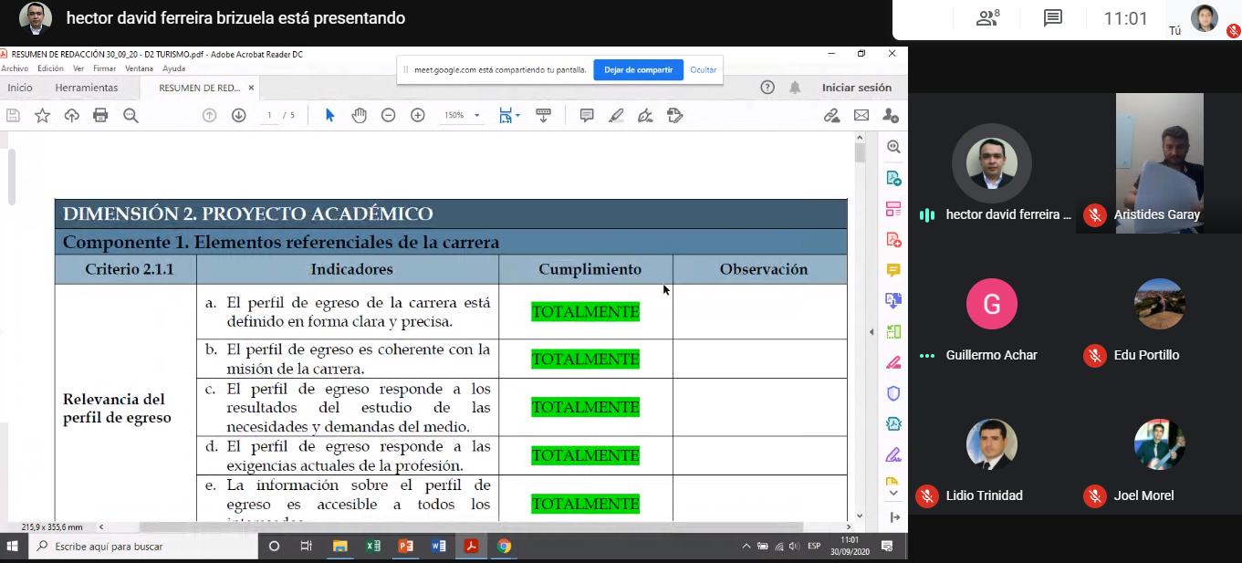Send file by email envelope icon
1242x563 pixels.
pyautogui.click(x=861, y=115)
